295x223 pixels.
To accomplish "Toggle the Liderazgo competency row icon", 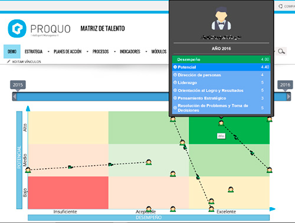I will coord(175,82).
